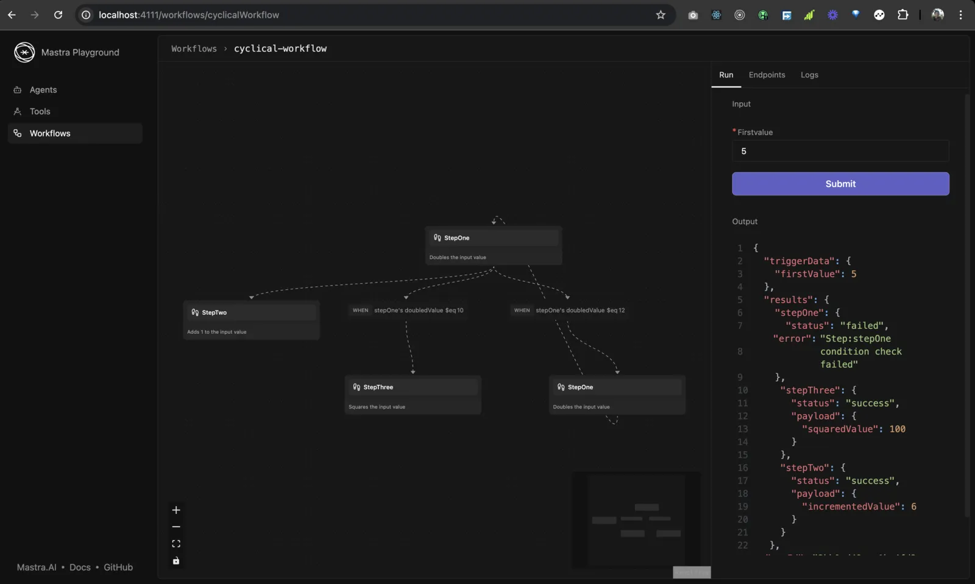Open the camera extension icon
This screenshot has height=584, width=975.
point(693,15)
